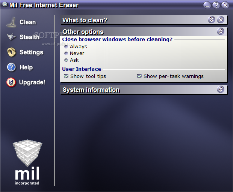Viewport: 233px width, 192px height.
Task: Toggle Show per-task warnings checkbox
Action: (x=139, y=76)
